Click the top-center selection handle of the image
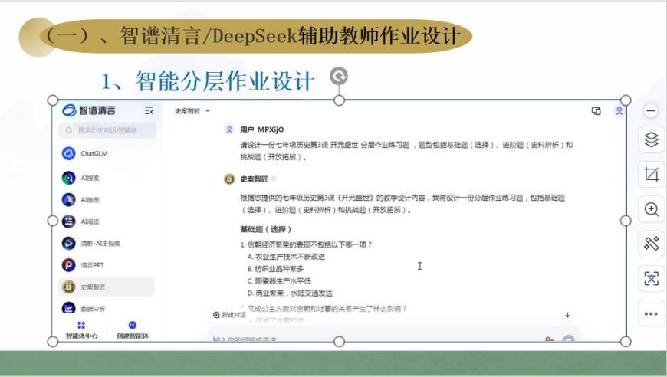 (x=339, y=100)
